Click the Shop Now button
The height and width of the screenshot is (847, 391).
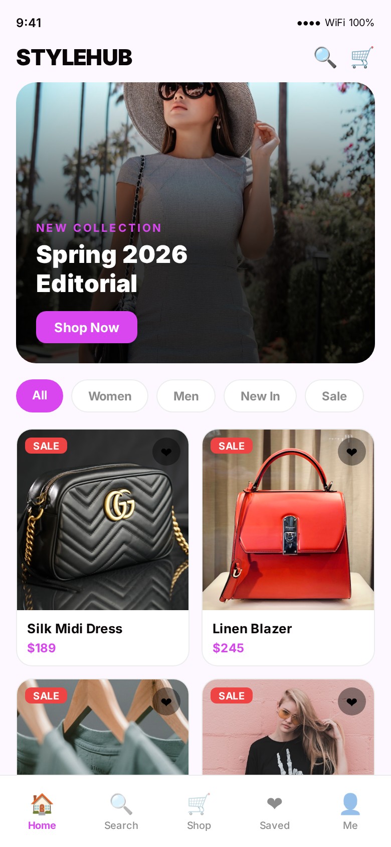[87, 327]
